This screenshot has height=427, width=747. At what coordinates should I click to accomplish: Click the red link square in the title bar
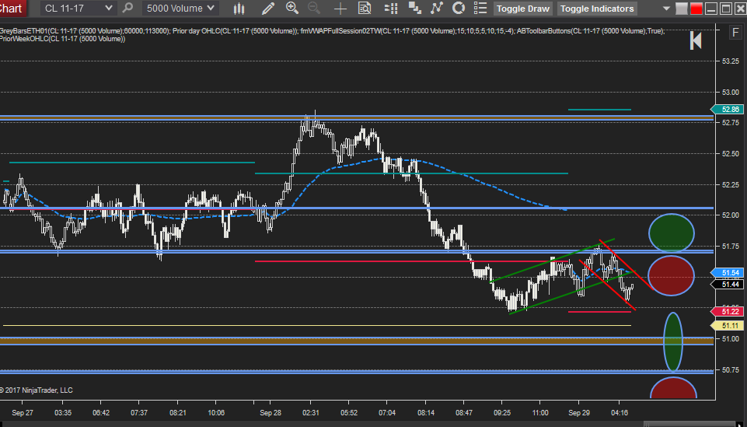696,9
